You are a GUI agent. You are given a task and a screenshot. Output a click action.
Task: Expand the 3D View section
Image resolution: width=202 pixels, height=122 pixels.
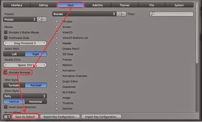coord(57,54)
